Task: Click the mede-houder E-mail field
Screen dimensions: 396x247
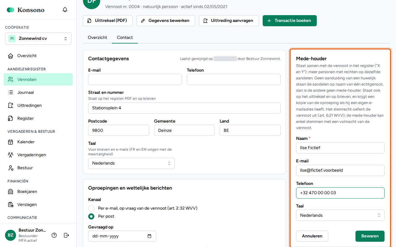Action: click(340, 170)
